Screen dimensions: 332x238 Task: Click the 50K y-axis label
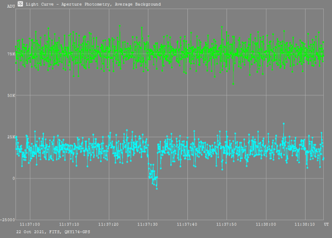click(x=11, y=95)
